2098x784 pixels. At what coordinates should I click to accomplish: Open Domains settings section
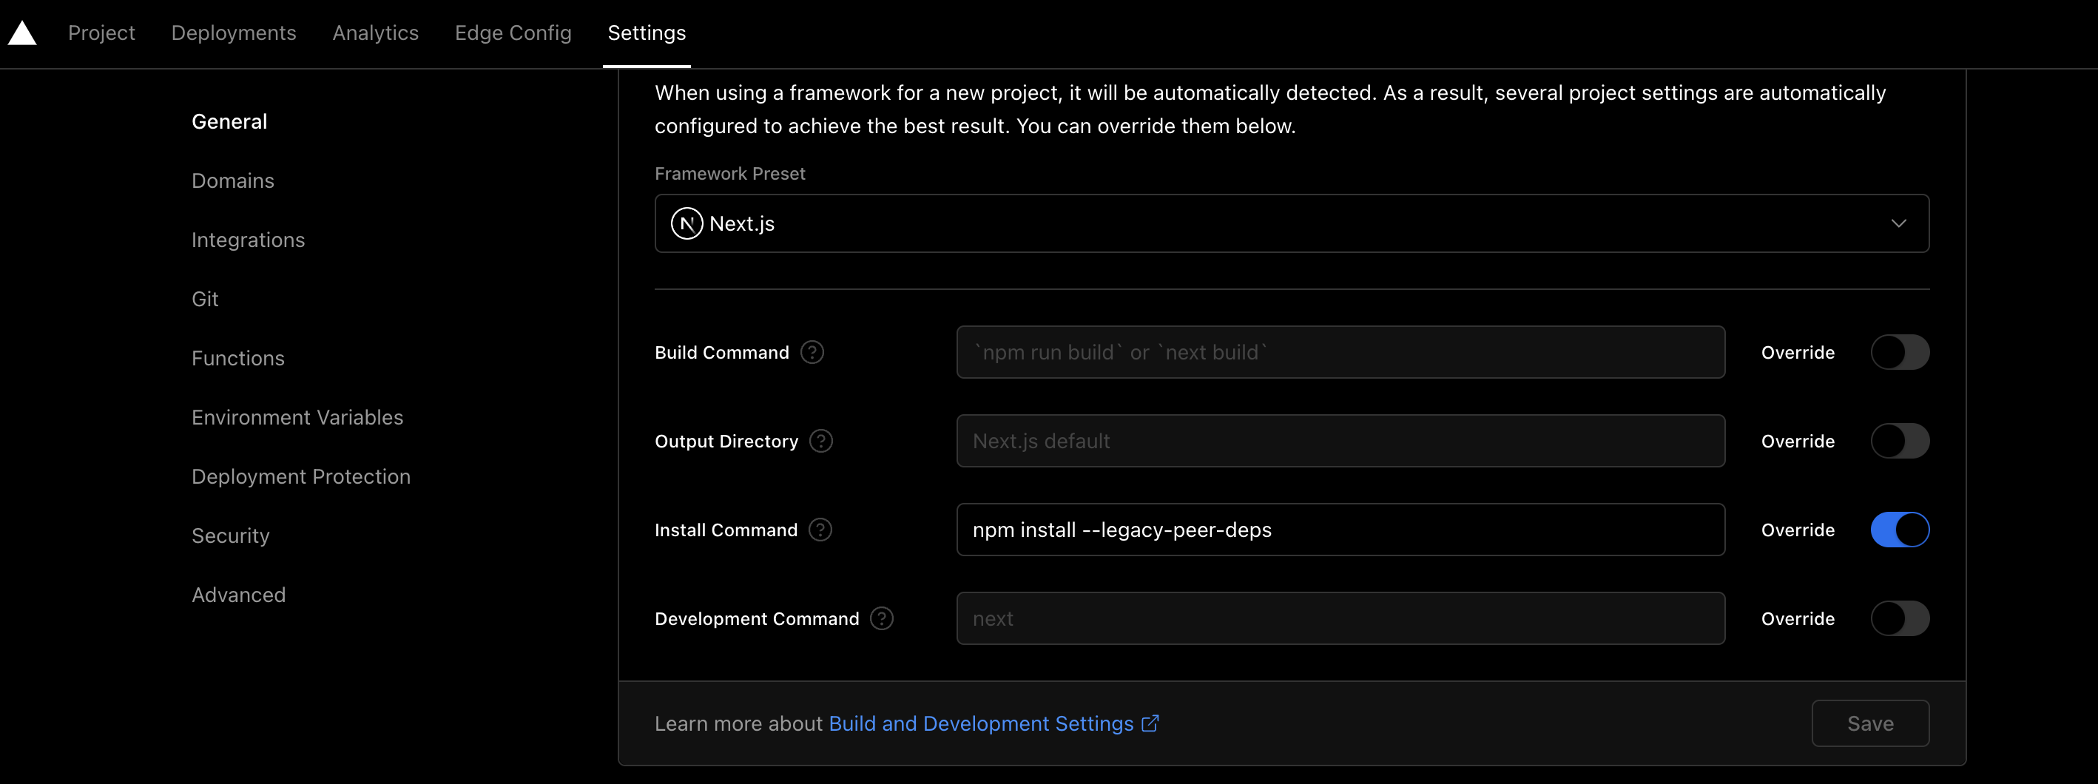pos(233,180)
